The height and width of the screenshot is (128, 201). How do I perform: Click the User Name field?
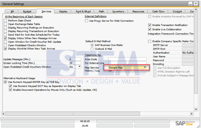point(188,57)
